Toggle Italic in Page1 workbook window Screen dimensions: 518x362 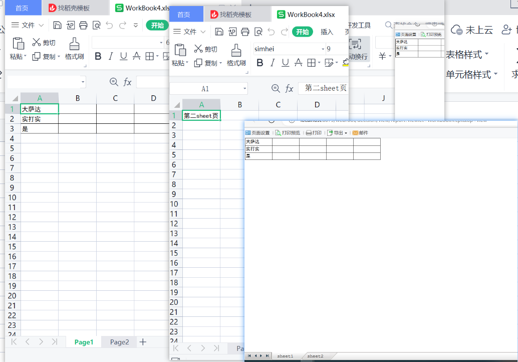coord(111,56)
